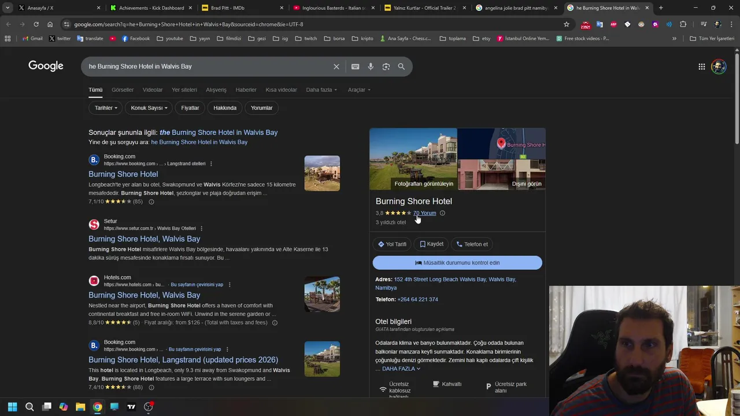Viewport: 740px width, 416px height.
Task: Expand the Tarihler filter dropdown
Action: 106,108
